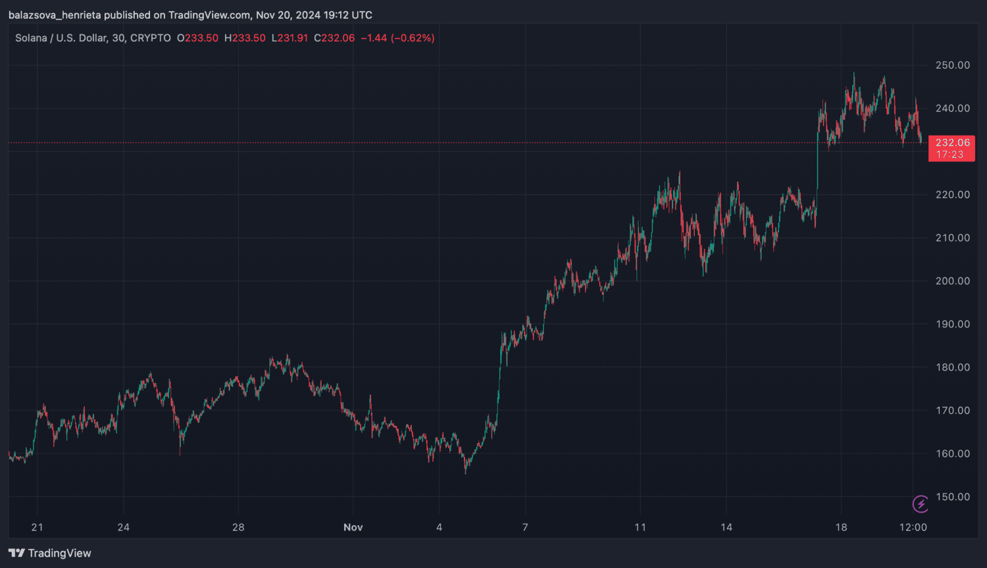Click the low price value L231.91

coord(290,38)
